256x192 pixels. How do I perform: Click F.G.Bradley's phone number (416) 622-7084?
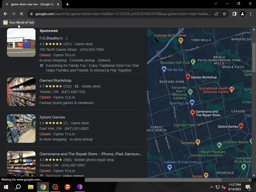click(91, 49)
